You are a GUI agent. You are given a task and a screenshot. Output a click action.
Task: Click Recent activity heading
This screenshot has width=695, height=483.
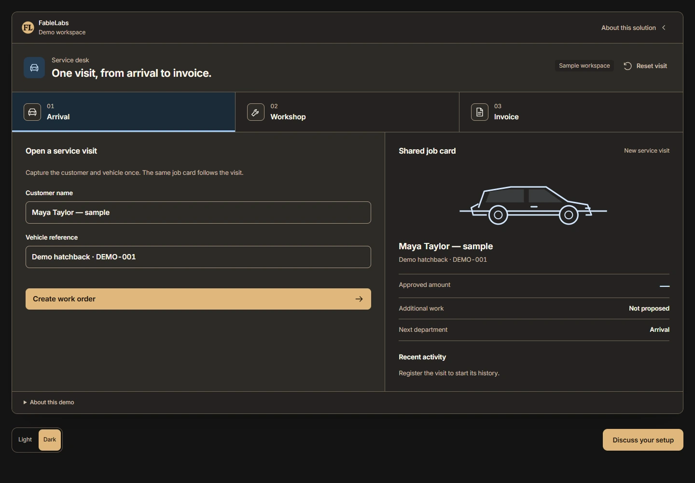click(x=422, y=357)
